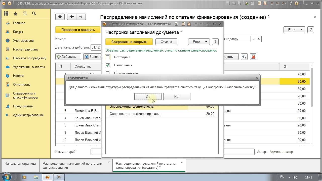The width and height of the screenshot is (322, 181).
Task: Open the Кадры section
Action: (18, 32)
